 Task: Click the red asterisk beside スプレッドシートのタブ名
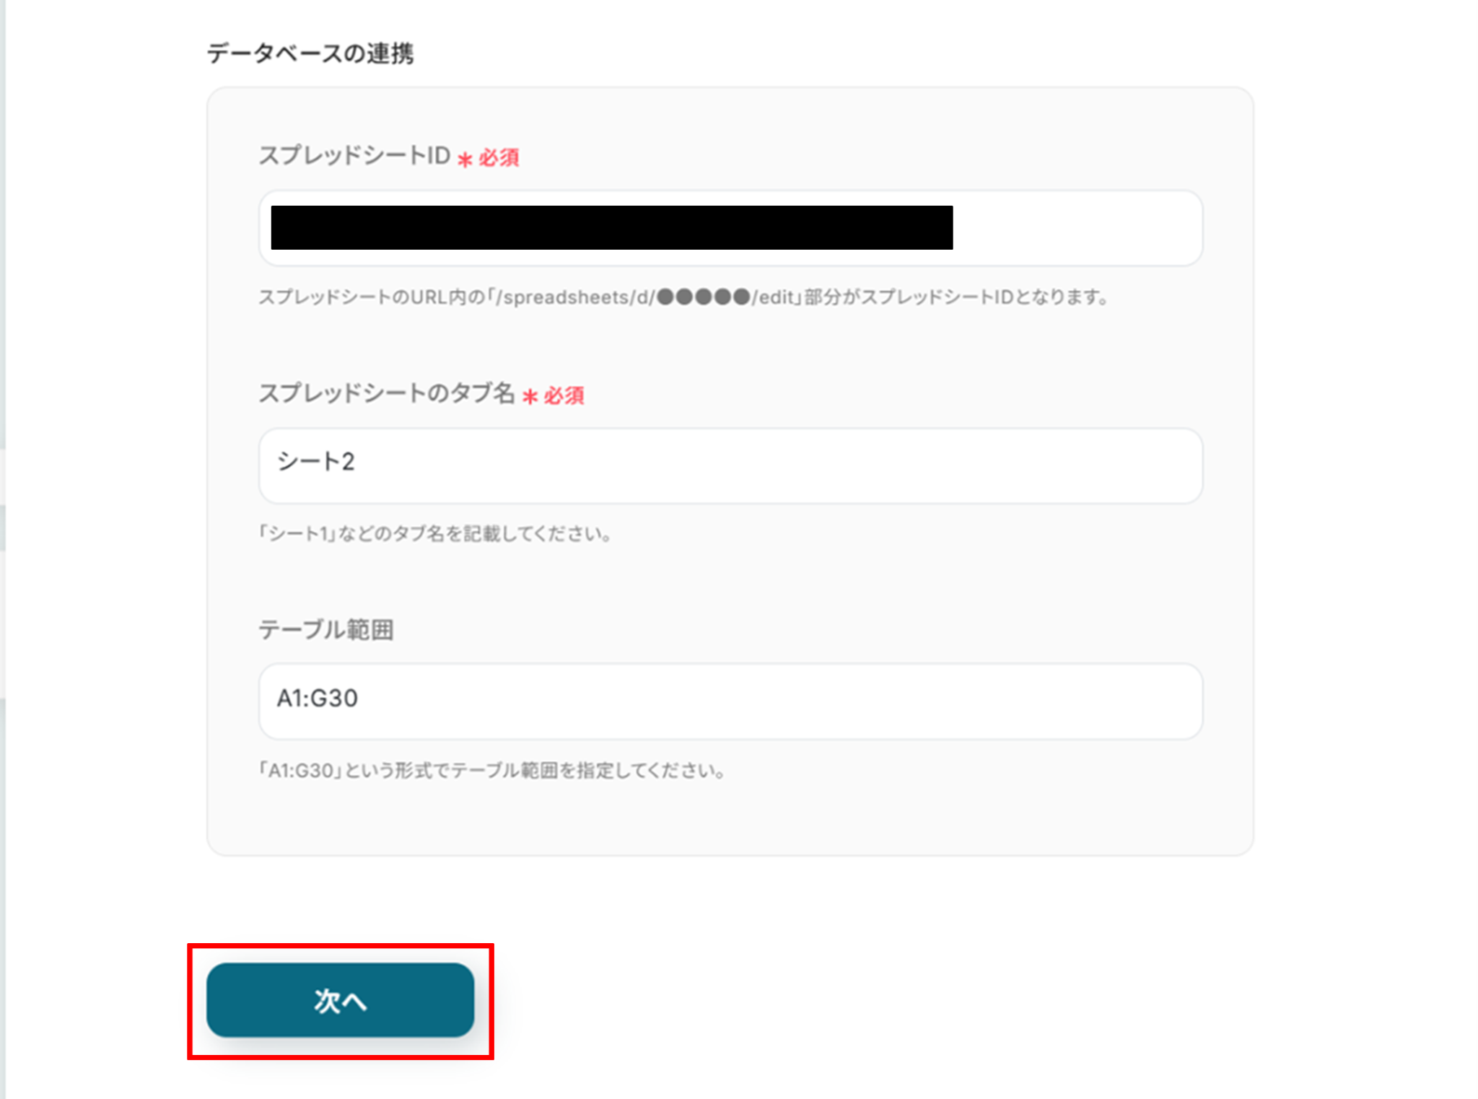pos(530,396)
